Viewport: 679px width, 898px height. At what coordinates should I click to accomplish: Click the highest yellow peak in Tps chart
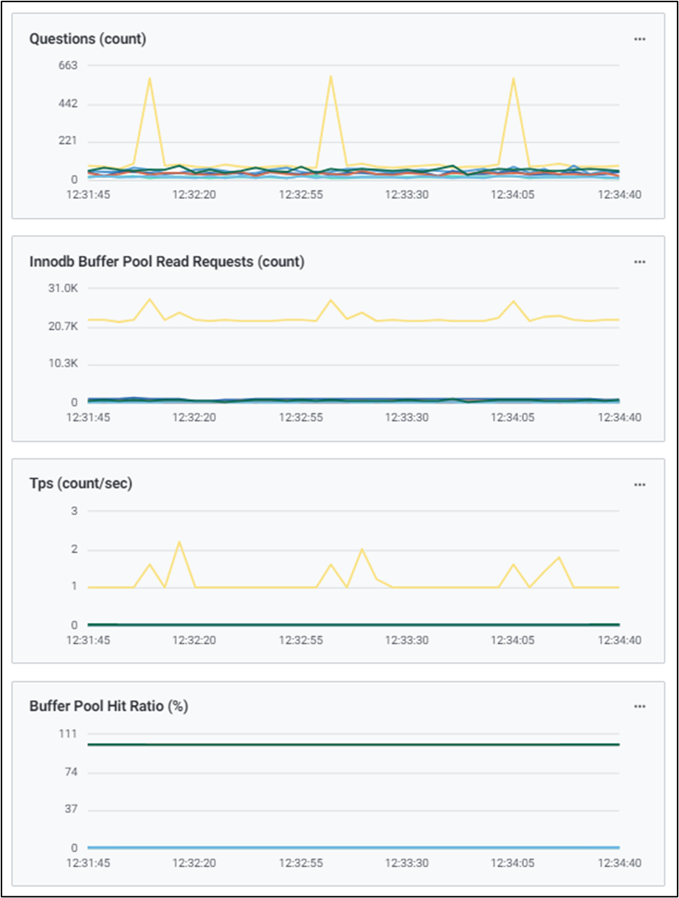click(179, 542)
